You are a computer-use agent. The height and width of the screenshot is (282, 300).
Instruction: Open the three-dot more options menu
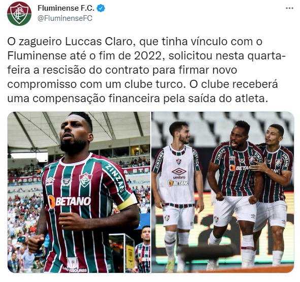click(289, 8)
